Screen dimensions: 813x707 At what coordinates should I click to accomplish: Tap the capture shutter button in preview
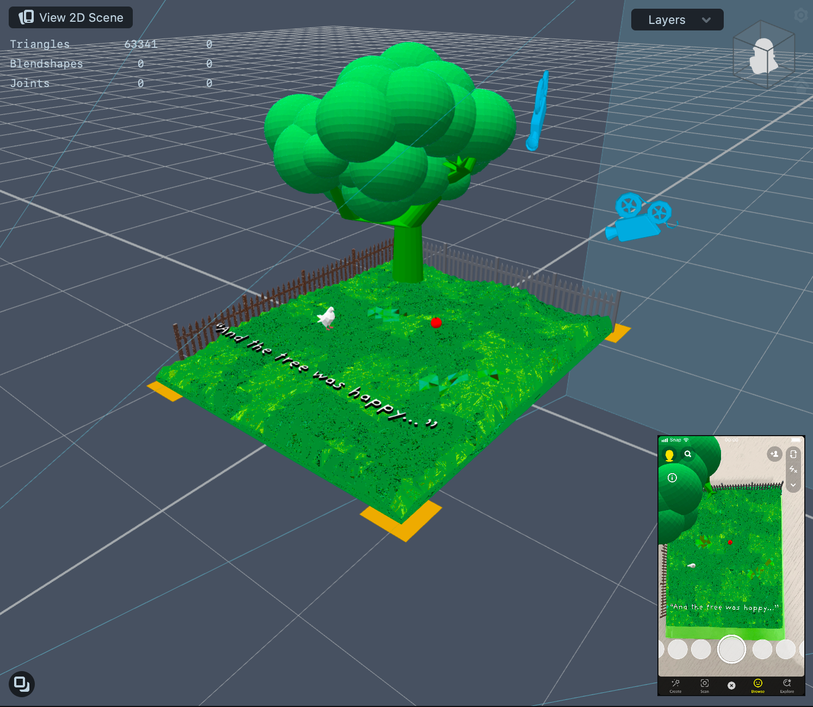(731, 649)
